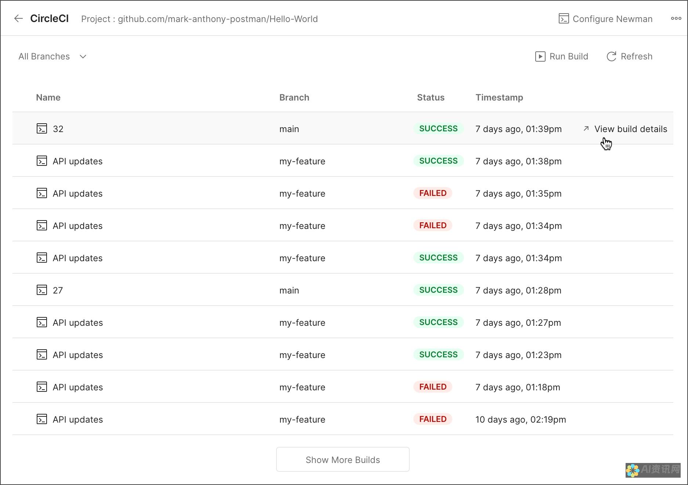Image resolution: width=688 pixels, height=485 pixels.
Task: Expand the All Branches dropdown chevron
Action: click(83, 56)
